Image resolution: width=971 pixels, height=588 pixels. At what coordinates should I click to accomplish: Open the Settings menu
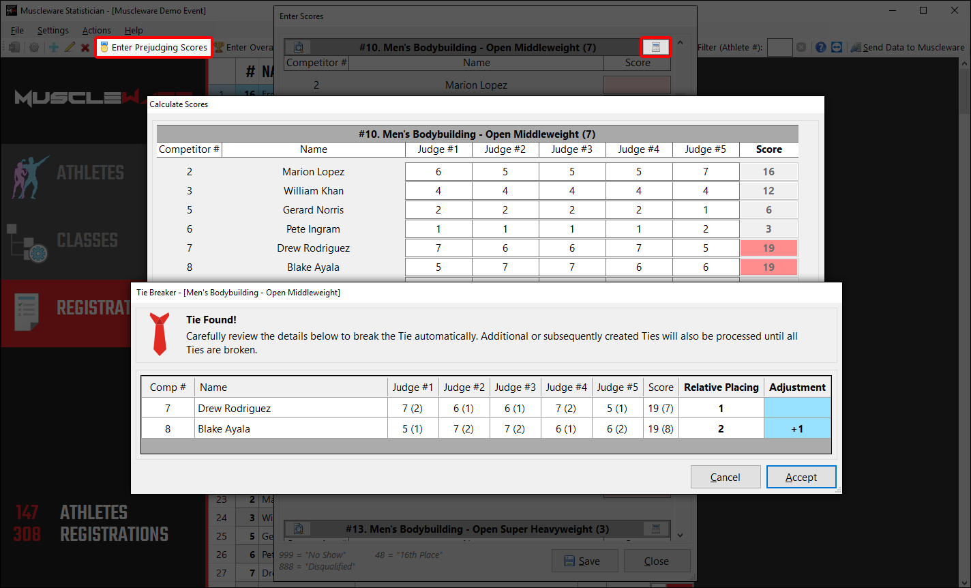tap(53, 30)
